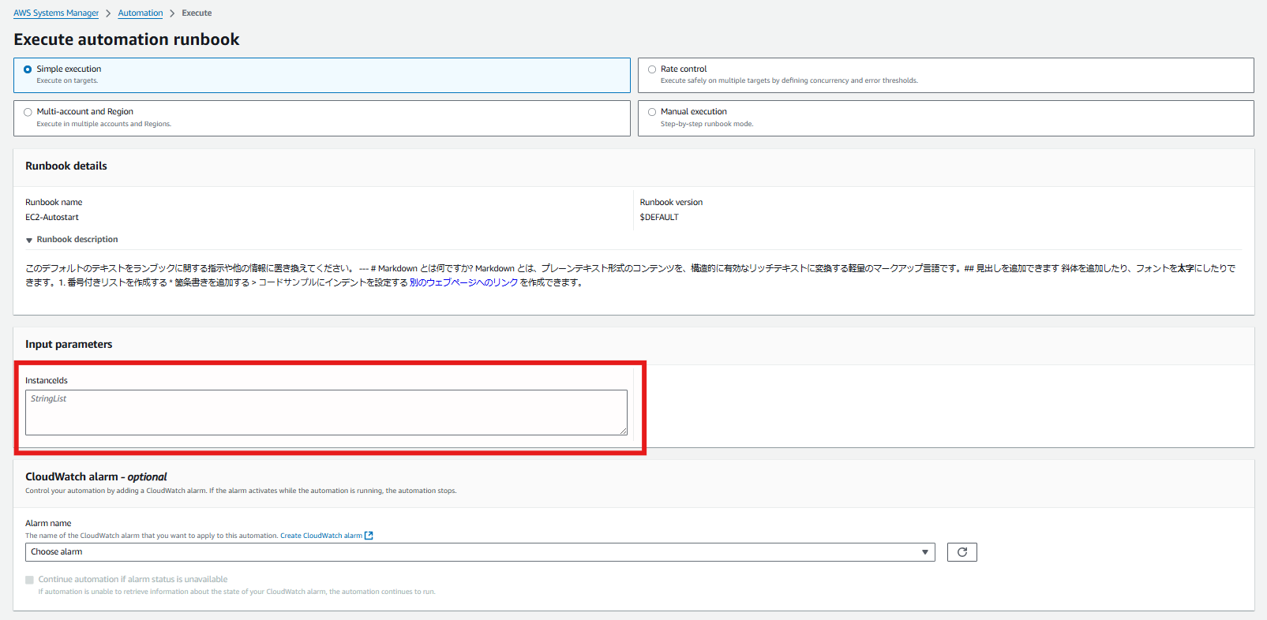Select Multi-account and Region radio option
Screen dimensions: 1267x620
tap(28, 112)
